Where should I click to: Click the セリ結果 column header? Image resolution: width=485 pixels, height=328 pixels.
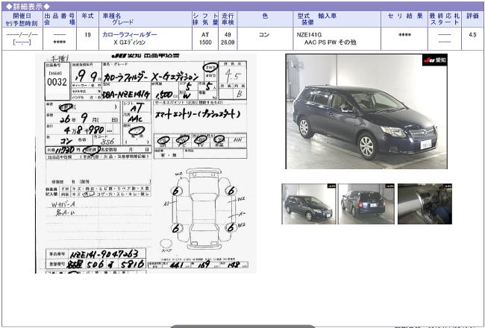tap(404, 19)
